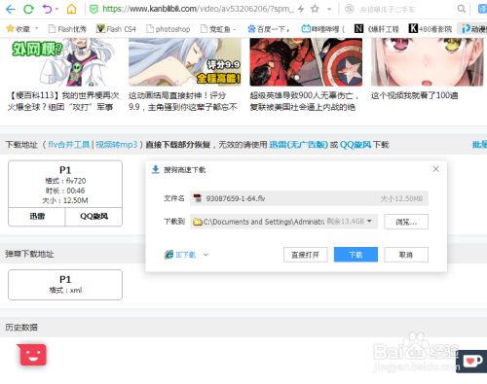Click the QQ旋风 button under P1

(94, 217)
